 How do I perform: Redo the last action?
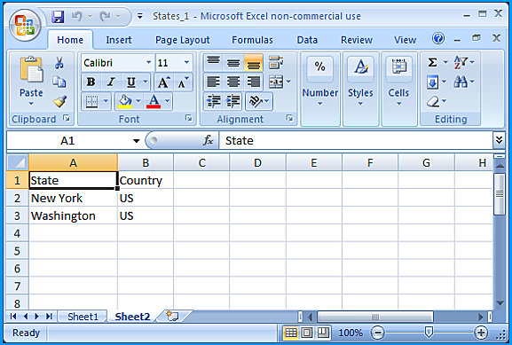(x=105, y=16)
